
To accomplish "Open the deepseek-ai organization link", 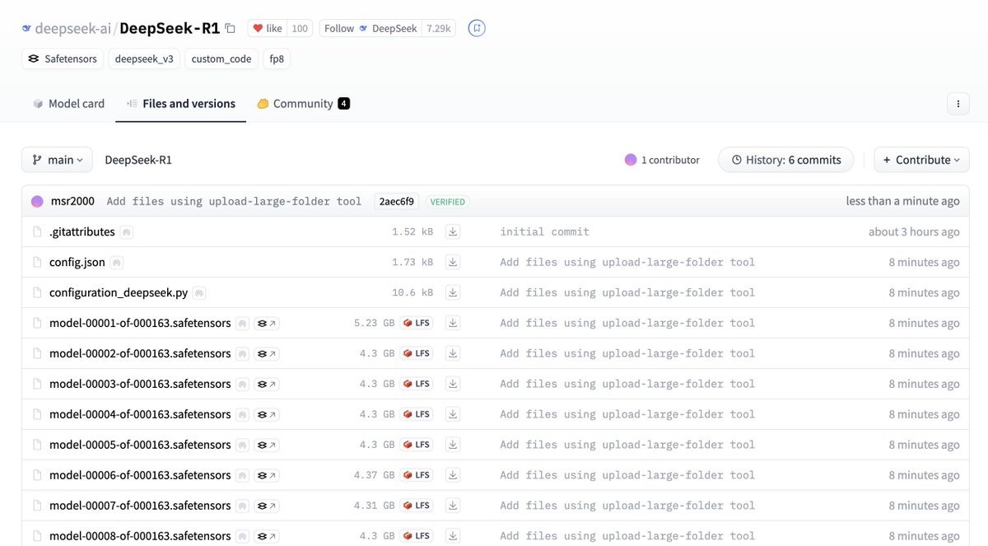I will coord(72,28).
